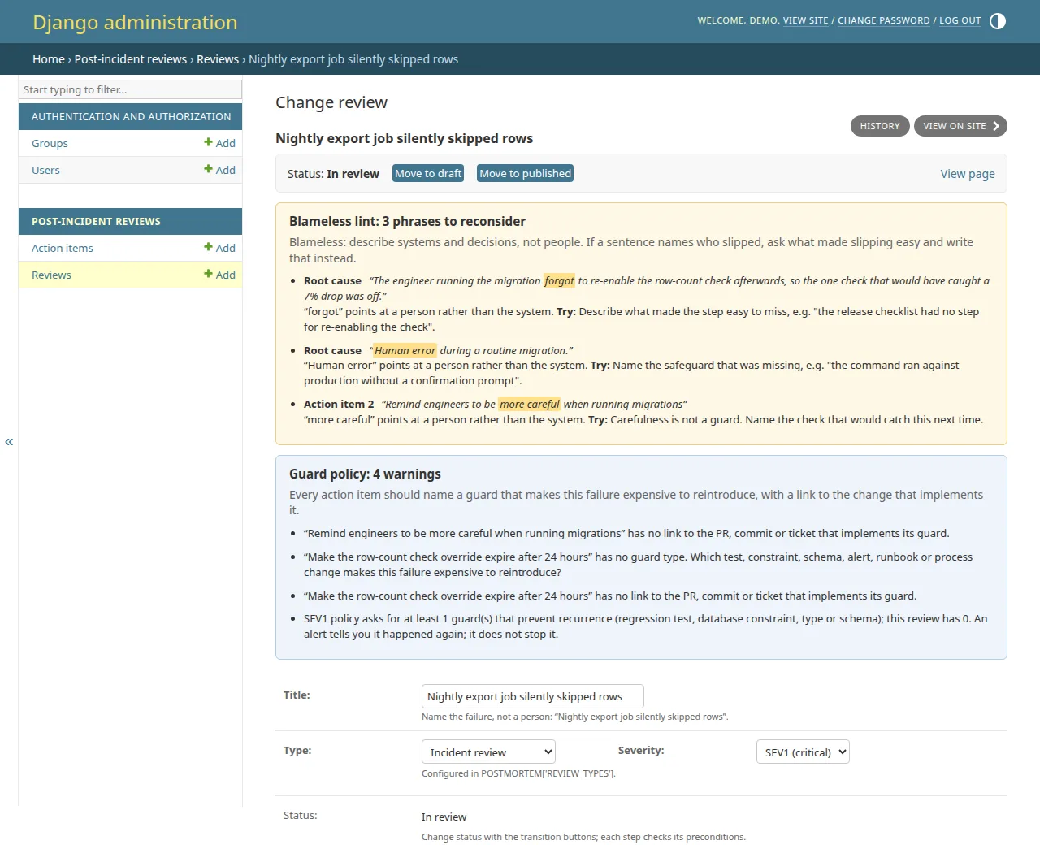The height and width of the screenshot is (845, 1040).
Task: Click the highlighted phrase "Human error"
Action: [x=405, y=350]
